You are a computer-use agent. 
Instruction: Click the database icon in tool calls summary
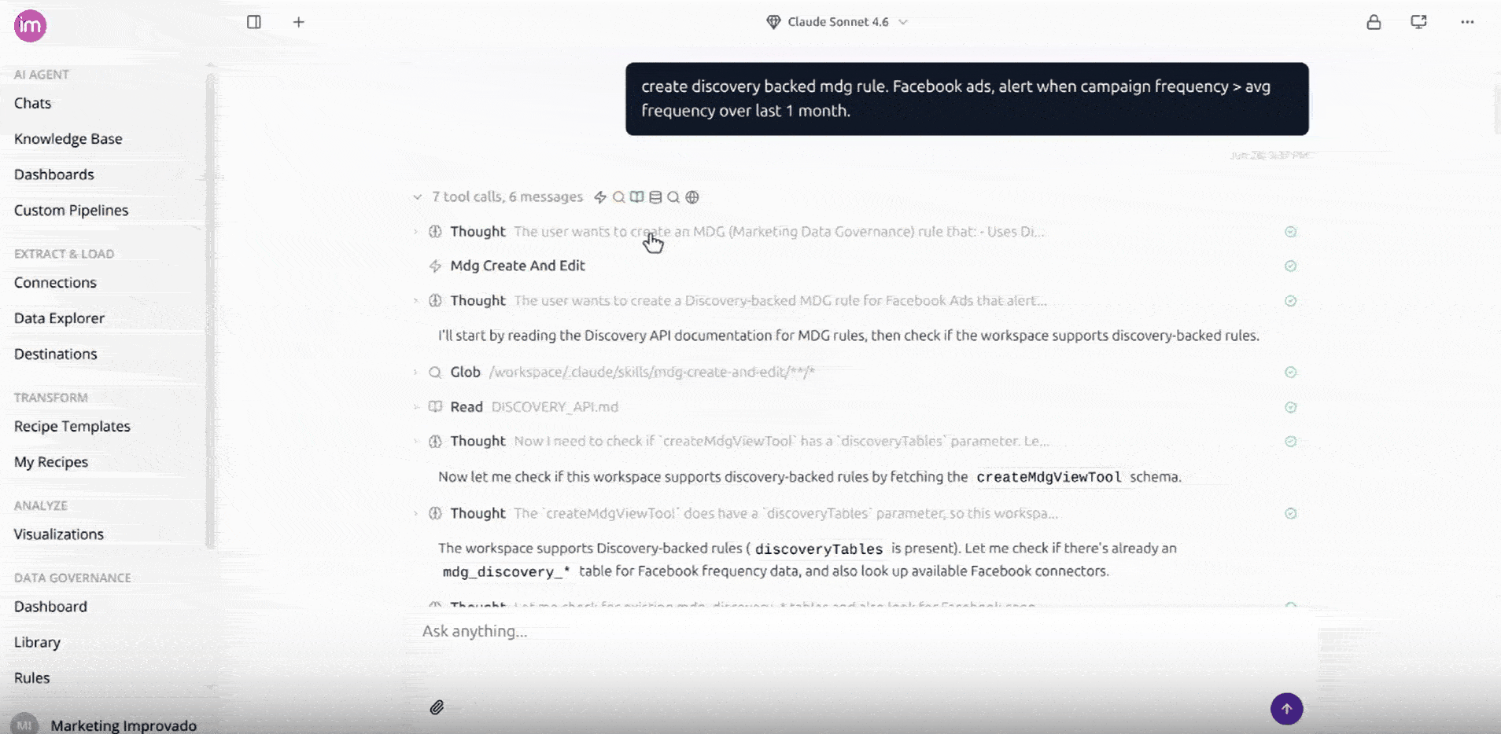coord(655,197)
